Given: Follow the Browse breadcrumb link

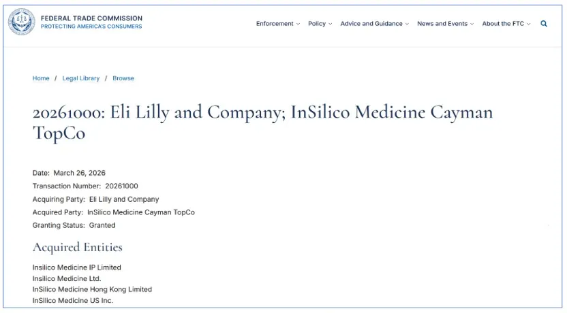Looking at the screenshot, I should pyautogui.click(x=123, y=78).
